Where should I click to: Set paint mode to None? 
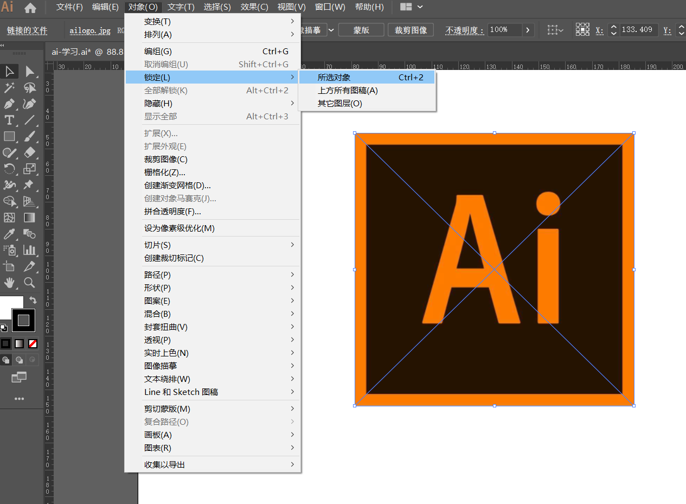click(33, 343)
